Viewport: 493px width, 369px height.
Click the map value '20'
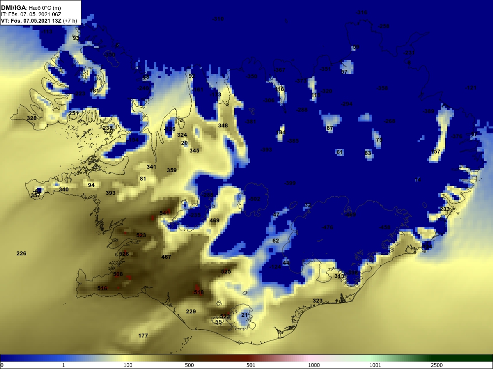[x=184, y=143]
